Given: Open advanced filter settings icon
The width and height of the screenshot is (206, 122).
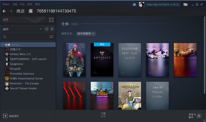Looking at the screenshot, I should pos(51,37).
